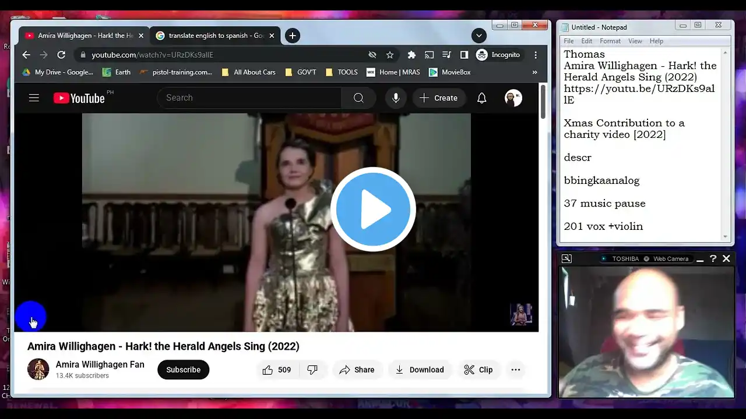Dislike the video with thumbs down
Image resolution: width=746 pixels, height=419 pixels.
point(312,370)
